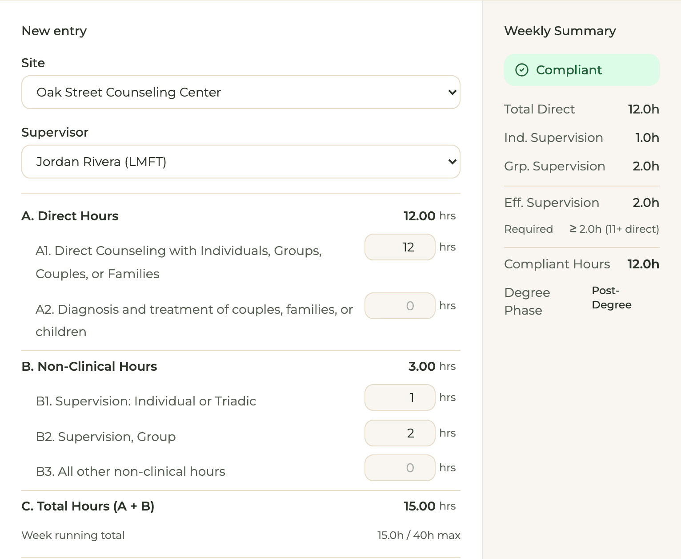This screenshot has height=559, width=681.
Task: Click the Compliant status badge text
Action: point(569,70)
